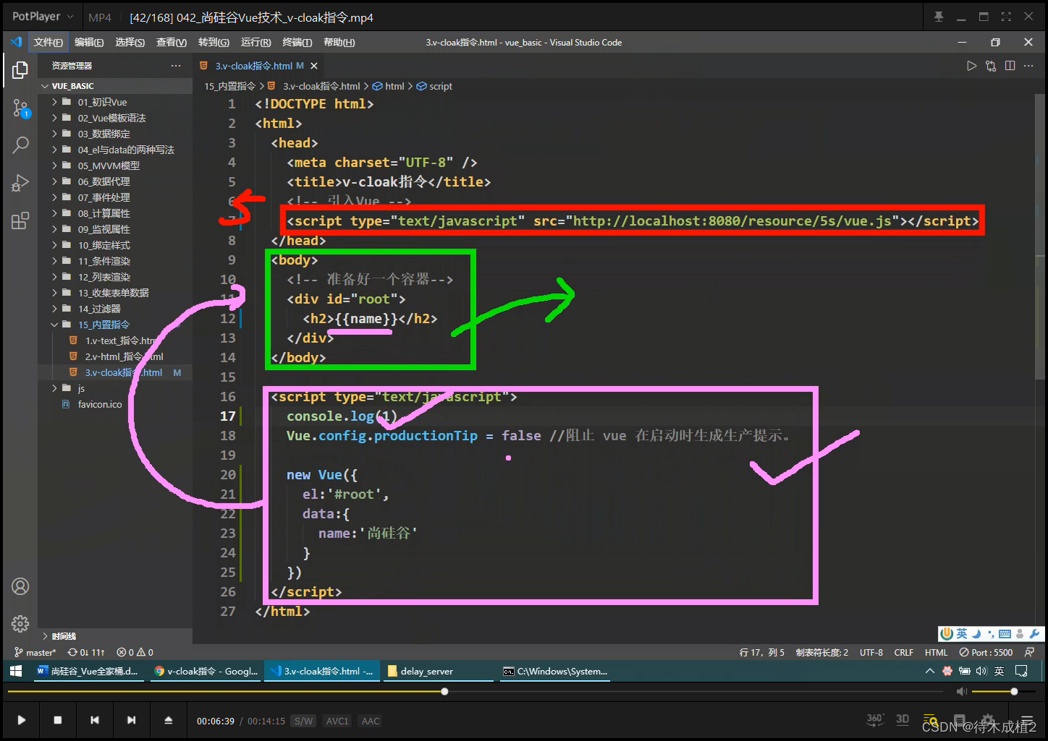Run the file with the editor play icon

click(x=971, y=66)
